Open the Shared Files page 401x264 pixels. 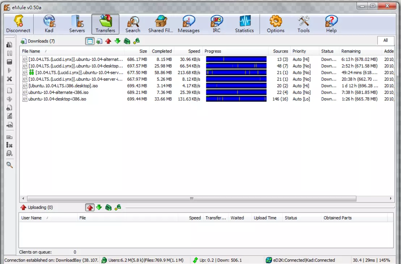tap(161, 24)
